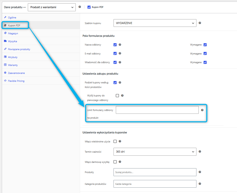The width and height of the screenshot is (237, 193).
Task: Show help for Podziel kupony według ilości
Action: tap(120, 82)
